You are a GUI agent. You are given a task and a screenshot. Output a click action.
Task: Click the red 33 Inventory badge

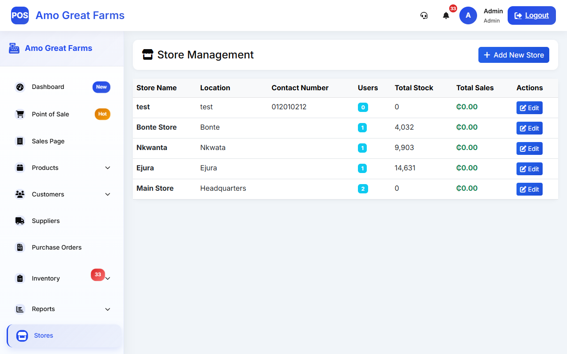click(x=98, y=275)
